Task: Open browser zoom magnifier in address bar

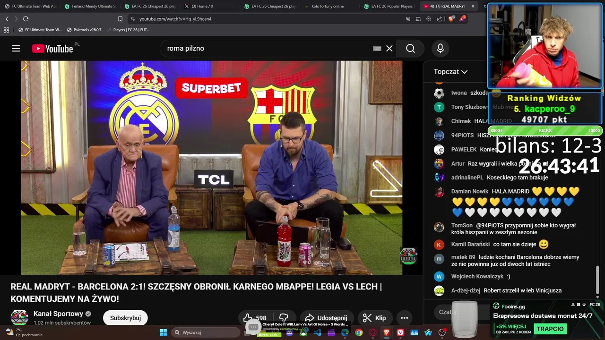Action: tap(429, 19)
